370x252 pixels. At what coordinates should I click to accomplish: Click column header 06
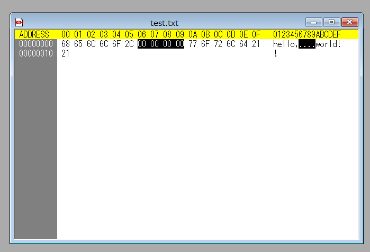[x=142, y=34]
